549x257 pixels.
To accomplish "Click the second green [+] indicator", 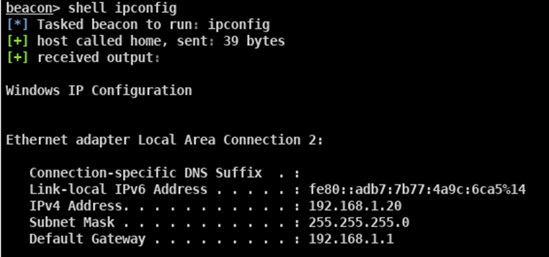I will [17, 58].
